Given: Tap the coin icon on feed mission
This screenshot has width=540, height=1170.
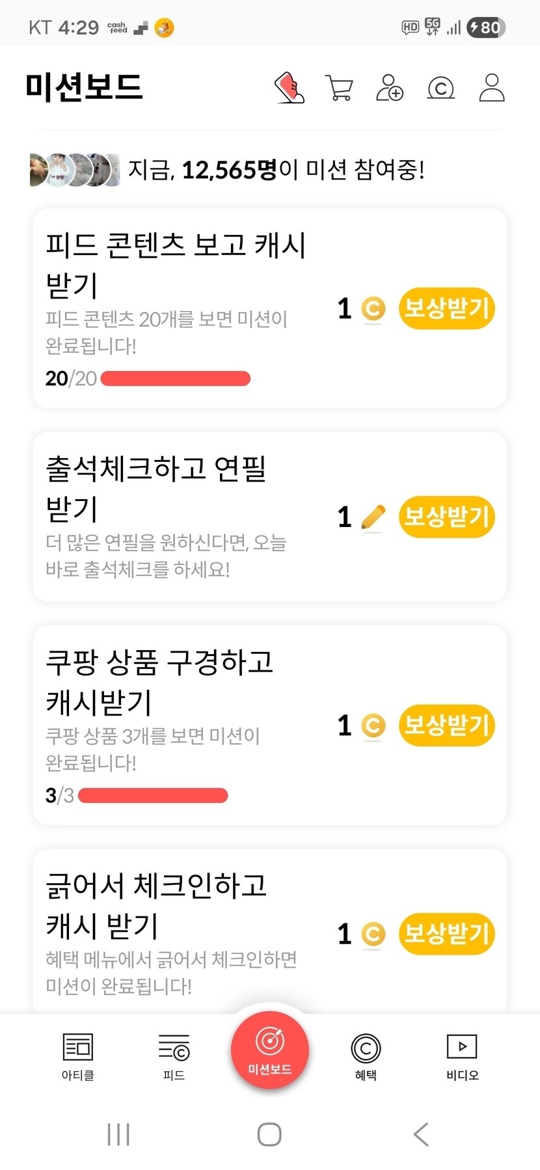Looking at the screenshot, I should pos(373,308).
